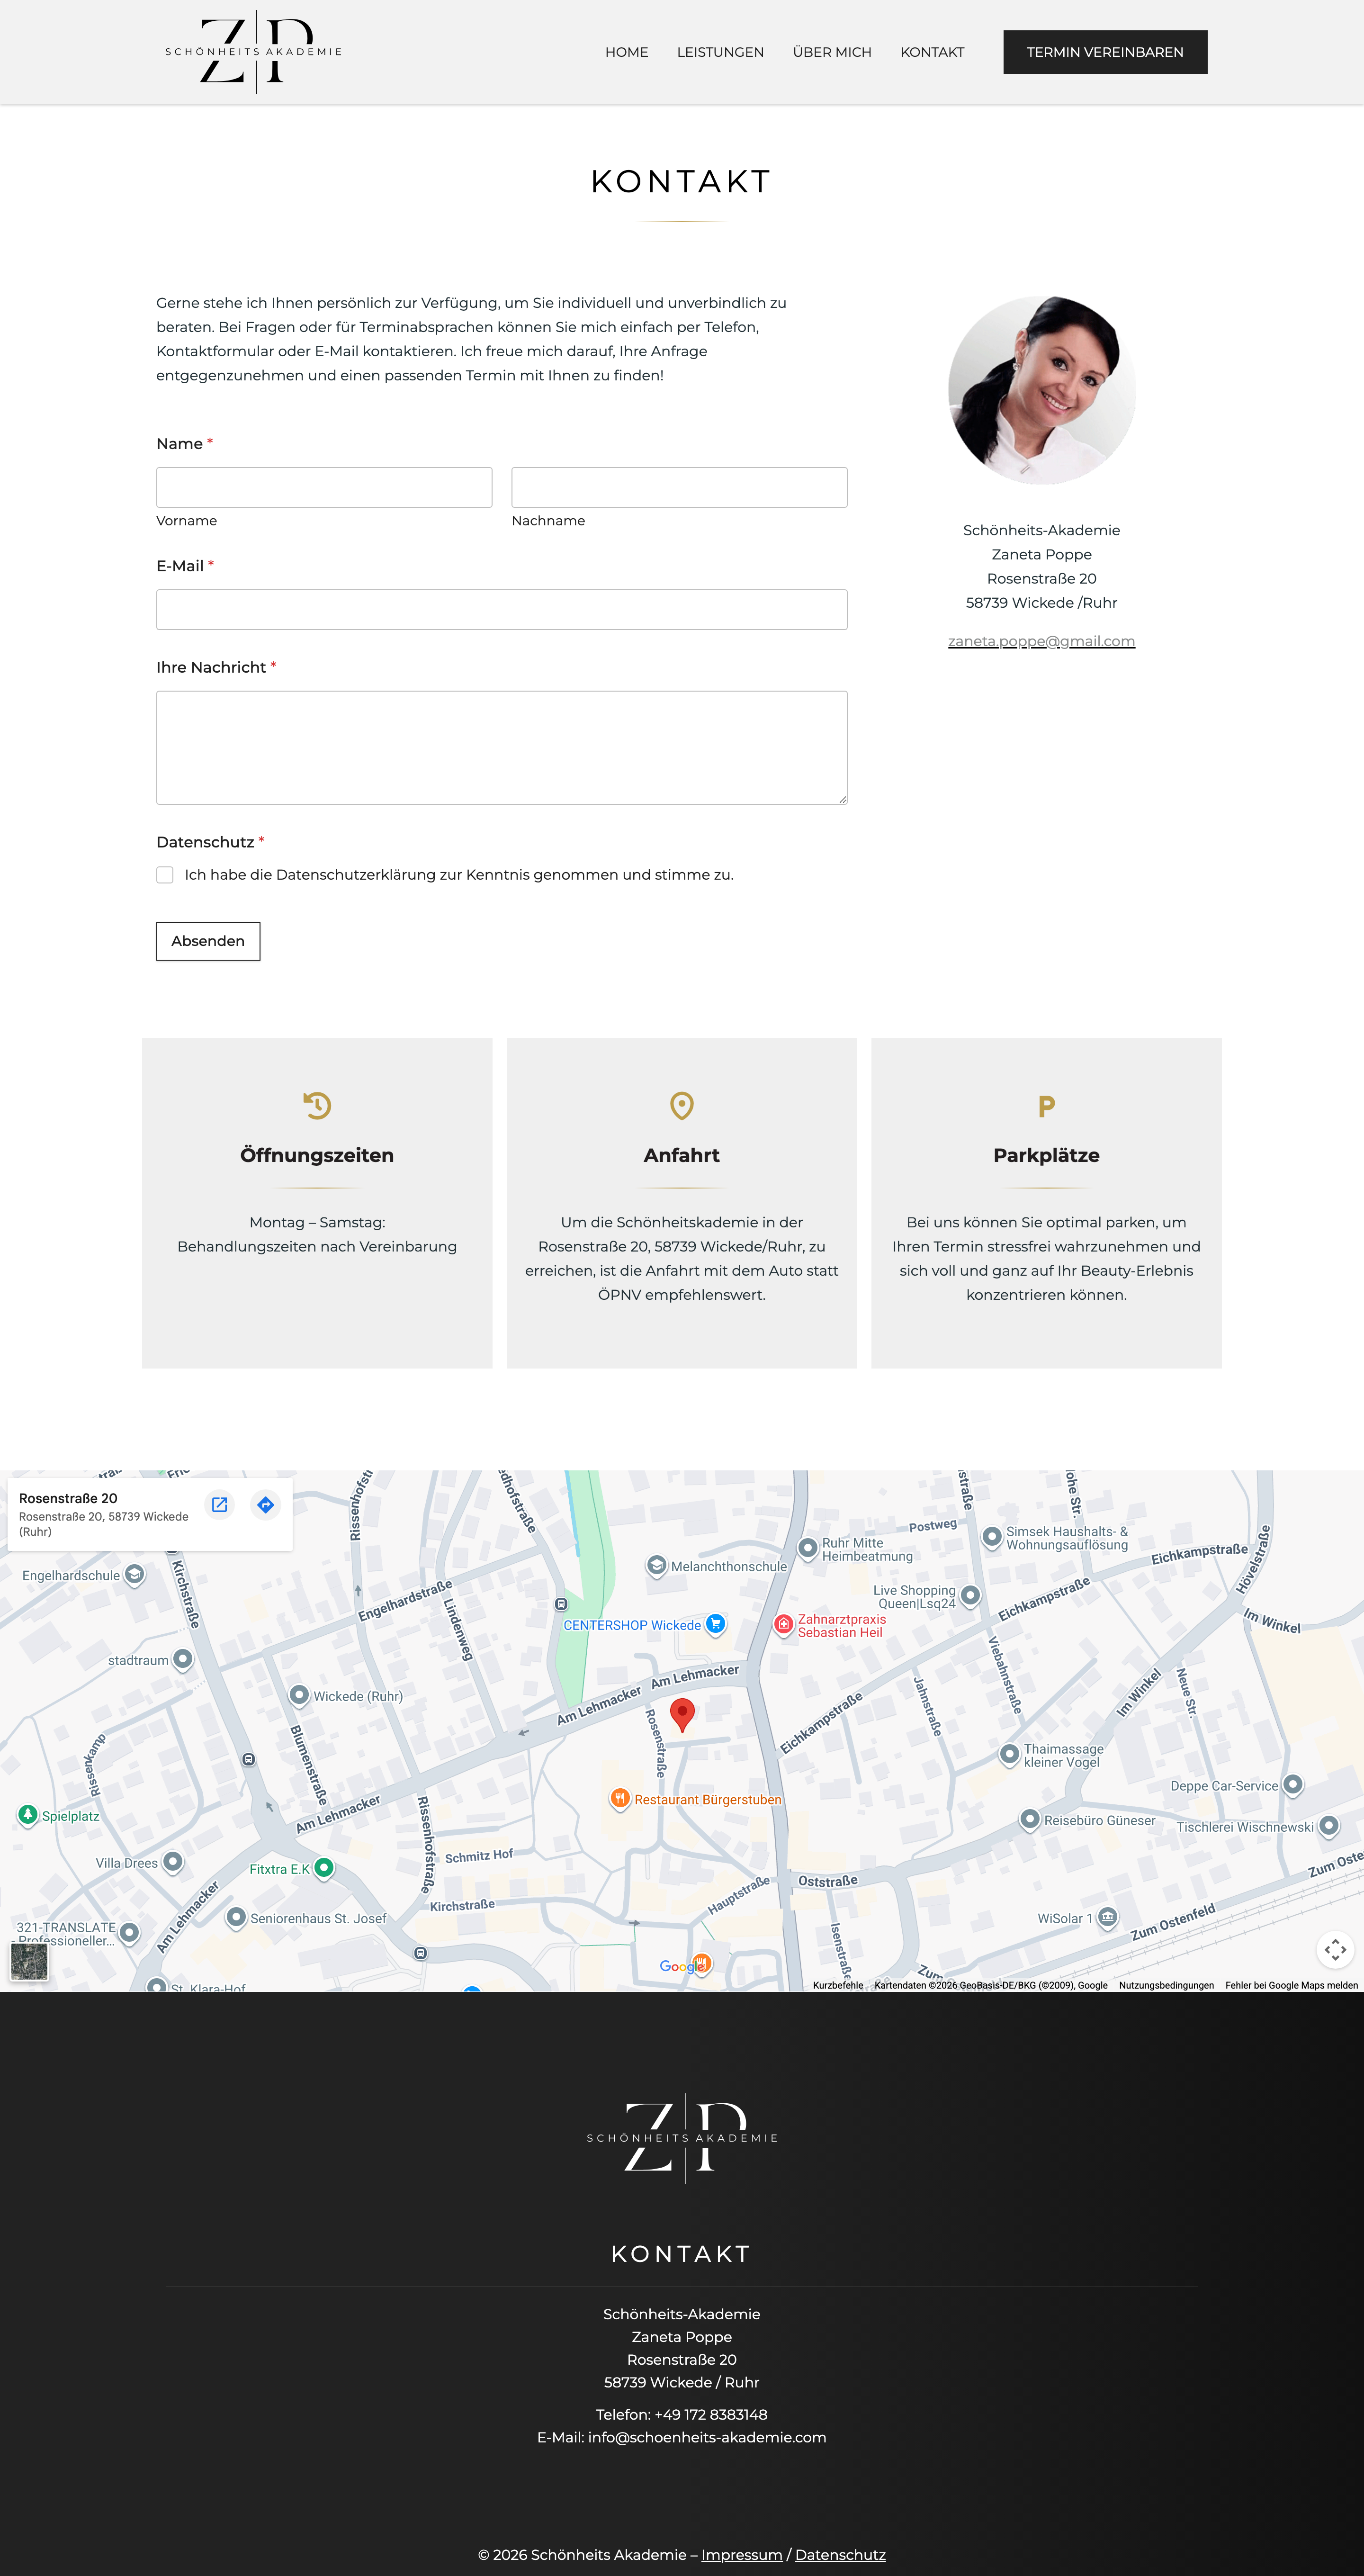This screenshot has height=2576, width=1364.
Task: Click into the E-Mail input field
Action: [501, 609]
